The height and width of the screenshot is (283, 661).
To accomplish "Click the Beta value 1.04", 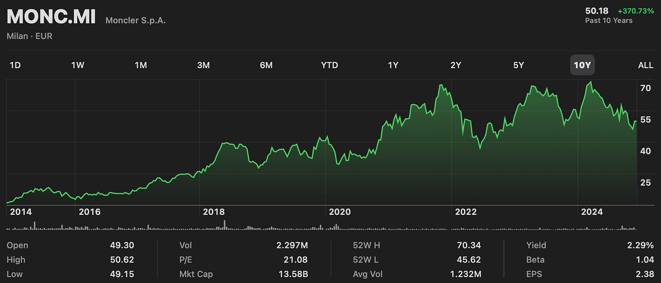I will click(644, 260).
